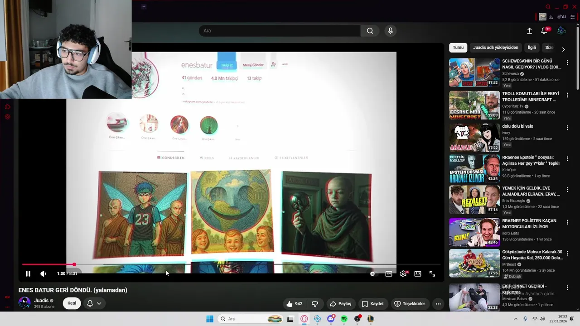Screen dimensions: 580x326
Task: Open options menu for SCHEWESA'NIN video
Action: pos(567,63)
